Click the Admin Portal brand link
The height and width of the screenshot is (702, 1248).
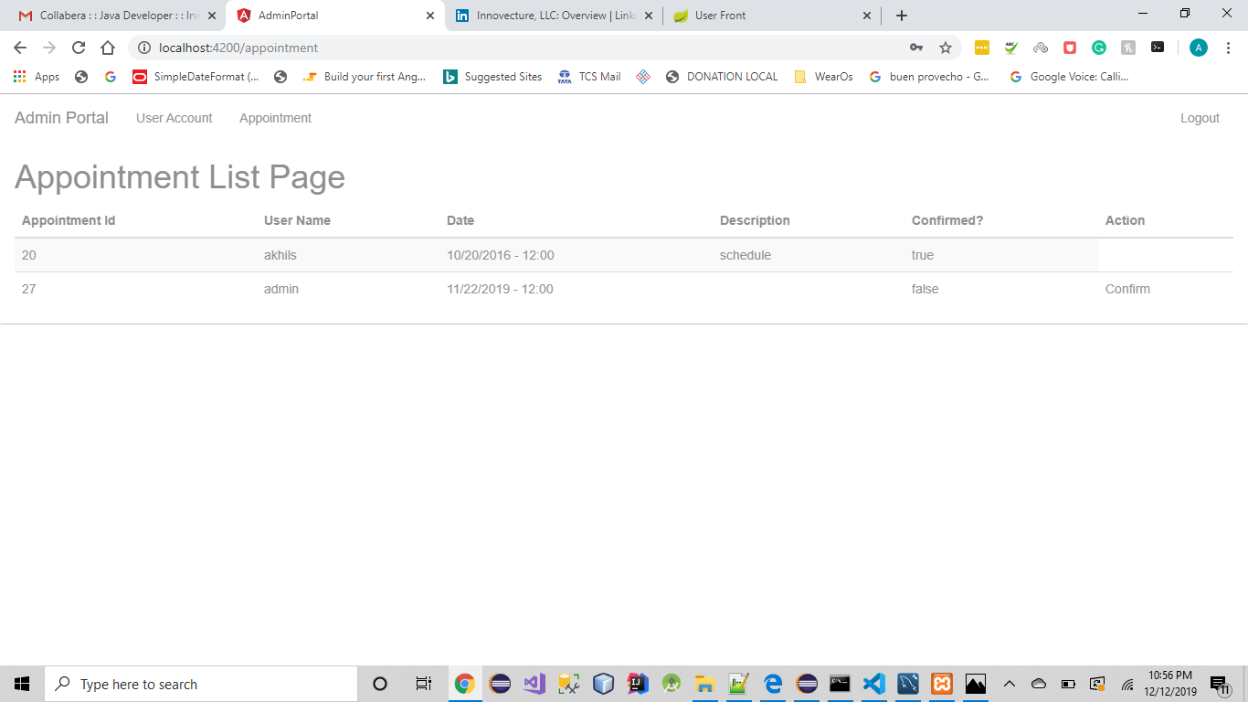(x=61, y=118)
